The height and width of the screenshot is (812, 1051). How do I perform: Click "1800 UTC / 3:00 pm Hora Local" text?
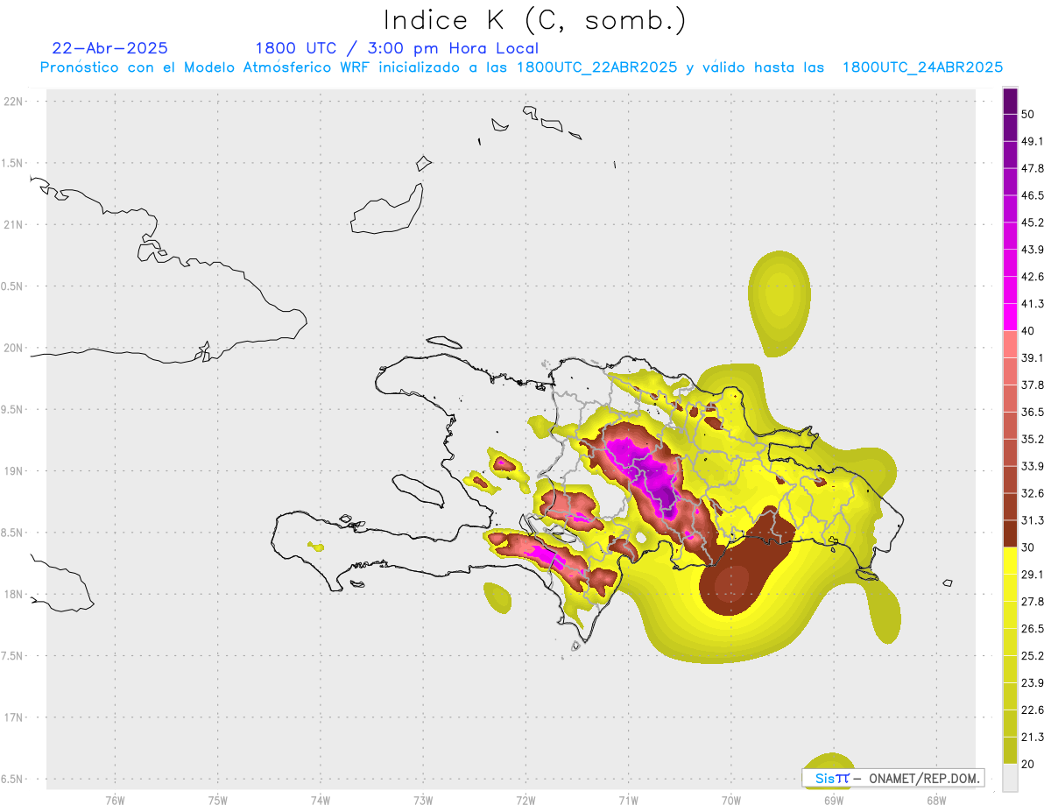[x=397, y=48]
